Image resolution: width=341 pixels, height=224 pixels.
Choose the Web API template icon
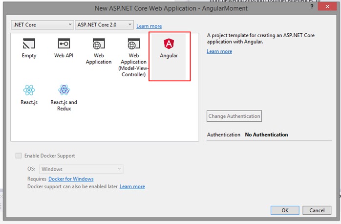click(64, 44)
